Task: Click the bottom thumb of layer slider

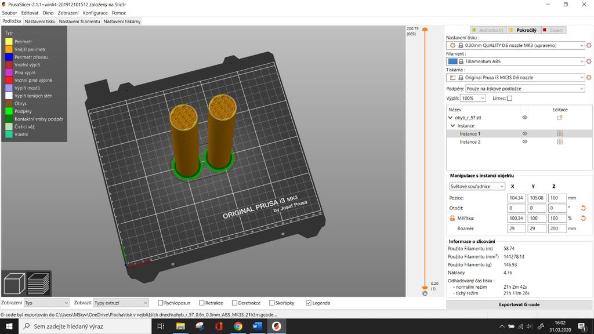Action: [x=425, y=288]
